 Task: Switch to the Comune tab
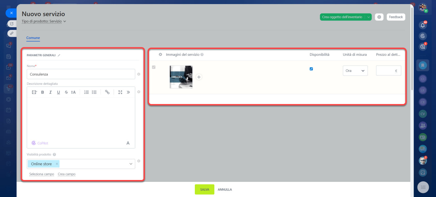tap(33, 38)
